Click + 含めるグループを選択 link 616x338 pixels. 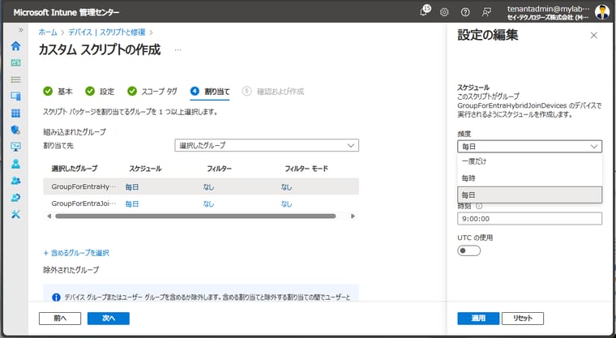[x=76, y=253]
